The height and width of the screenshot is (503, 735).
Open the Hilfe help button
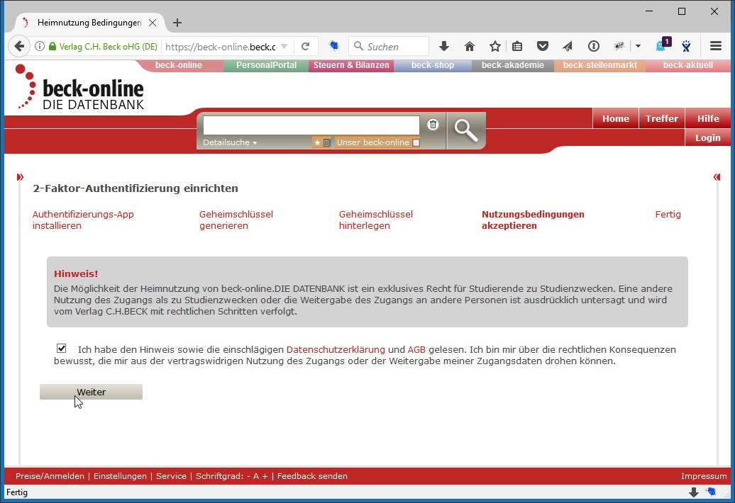click(x=708, y=118)
